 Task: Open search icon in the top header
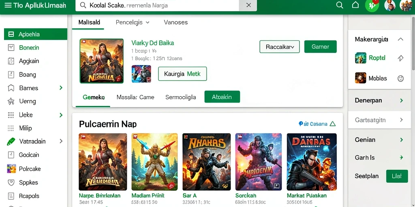tap(340, 5)
